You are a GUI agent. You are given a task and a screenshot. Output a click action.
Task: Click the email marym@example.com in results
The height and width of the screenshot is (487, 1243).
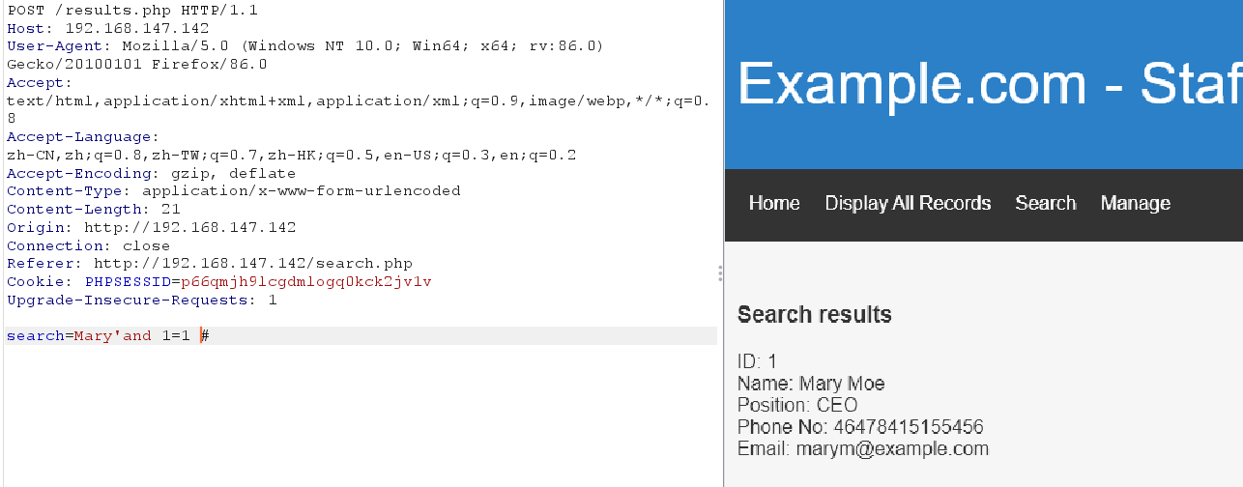892,449
